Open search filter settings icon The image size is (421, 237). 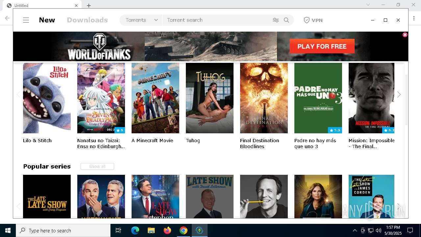[x=276, y=20]
